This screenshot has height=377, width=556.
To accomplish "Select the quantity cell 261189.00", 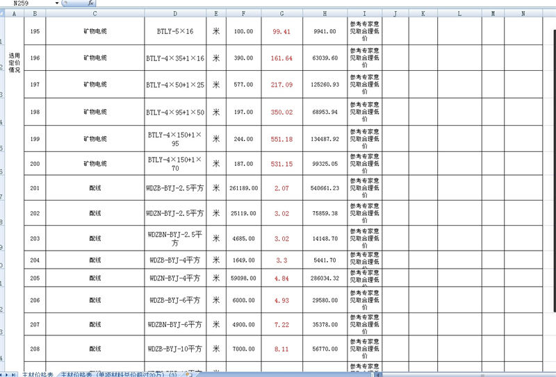I will point(243,188).
